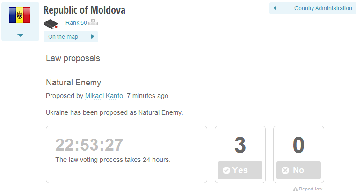Image resolution: width=356 pixels, height=196 pixels.
Task: Open Mikael Kanto's profile link
Action: click(x=104, y=96)
